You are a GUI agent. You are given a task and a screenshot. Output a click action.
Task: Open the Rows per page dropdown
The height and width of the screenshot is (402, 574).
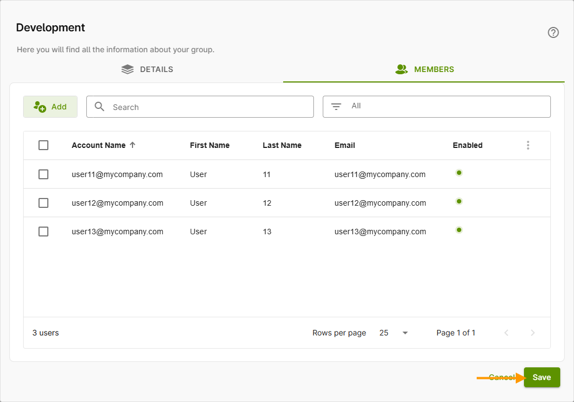(394, 333)
